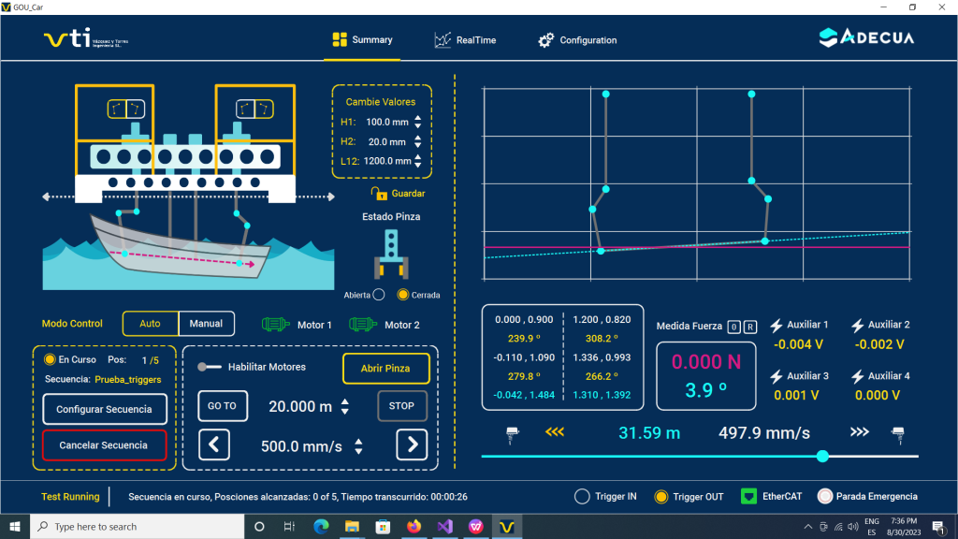The image size is (958, 539).
Task: Click the move-left arrow jog button
Action: click(x=214, y=444)
